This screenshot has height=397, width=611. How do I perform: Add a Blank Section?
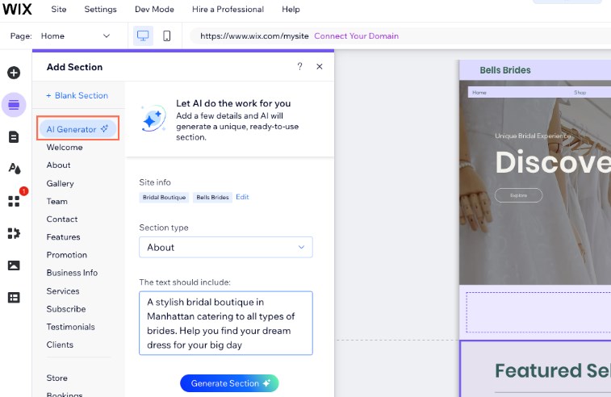(77, 95)
